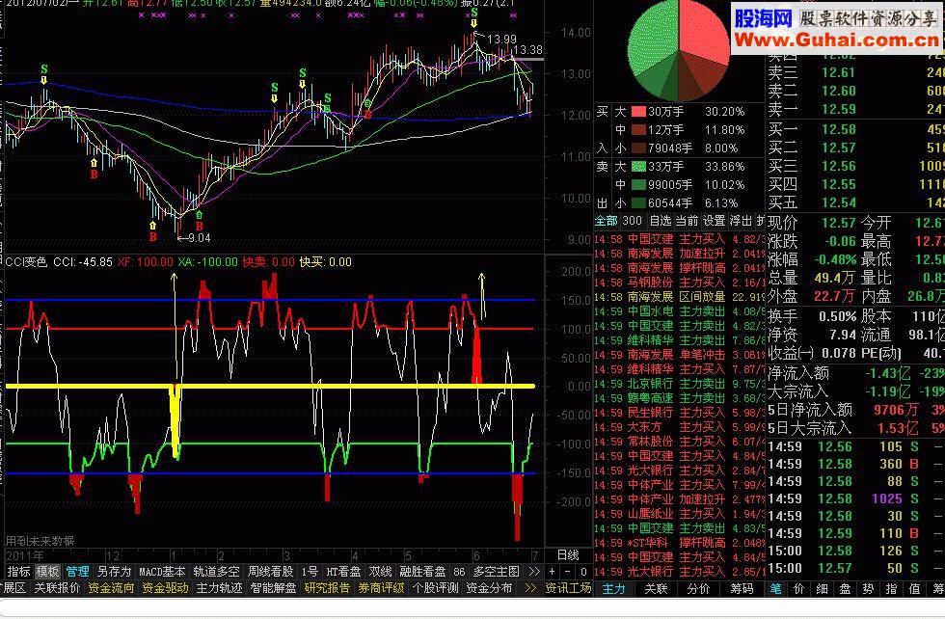The height and width of the screenshot is (619, 945).
Task: Click the 北京银行 主力卖出 alert row
Action: tap(679, 384)
